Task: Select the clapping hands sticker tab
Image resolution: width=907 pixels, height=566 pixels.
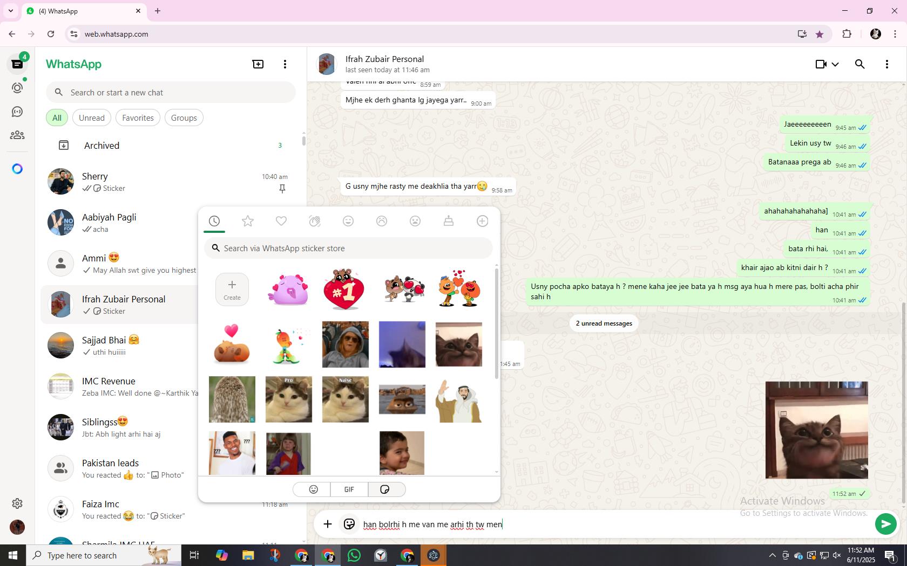Action: point(315,221)
